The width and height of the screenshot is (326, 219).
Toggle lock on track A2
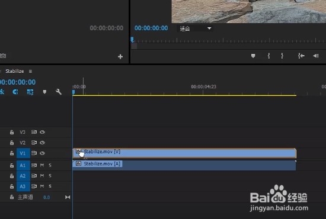point(12,176)
